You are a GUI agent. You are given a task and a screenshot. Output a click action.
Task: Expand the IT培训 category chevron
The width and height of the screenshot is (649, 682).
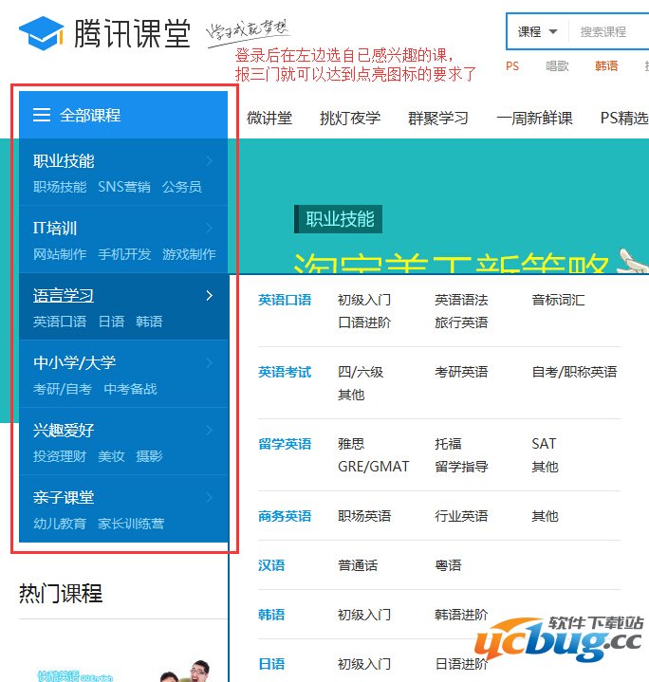210,229
